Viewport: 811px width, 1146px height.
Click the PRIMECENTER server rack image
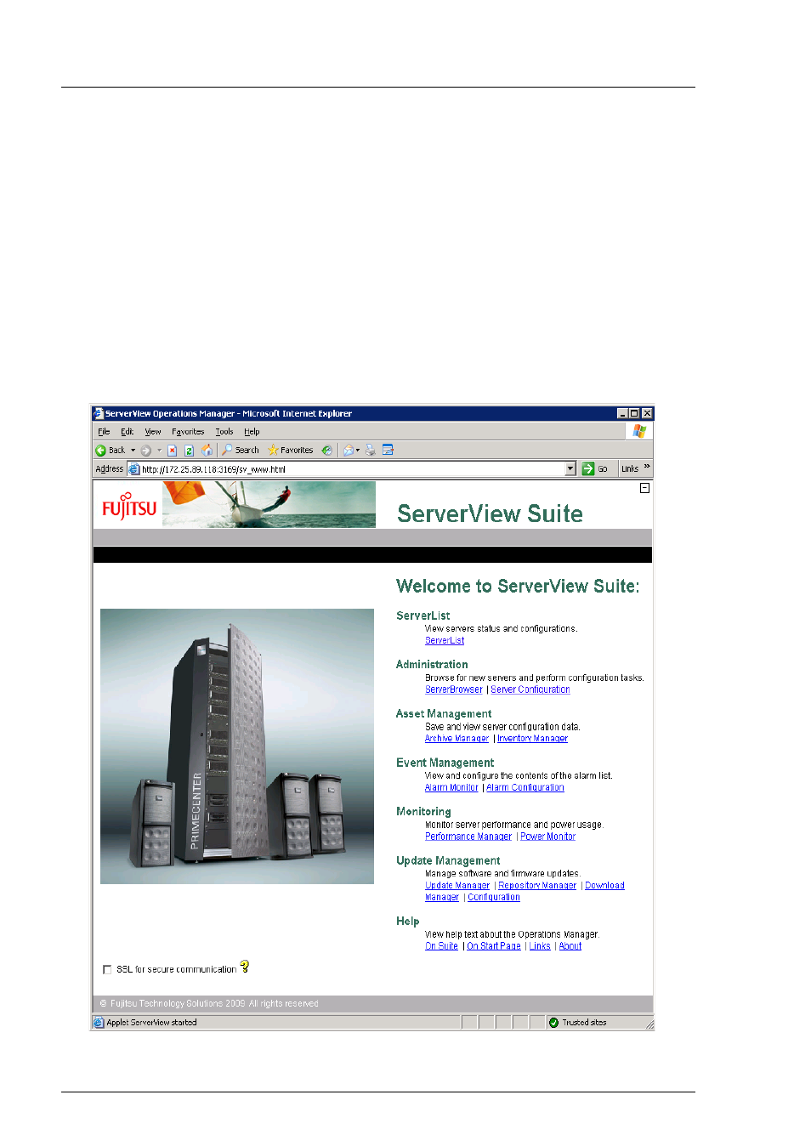(x=237, y=746)
